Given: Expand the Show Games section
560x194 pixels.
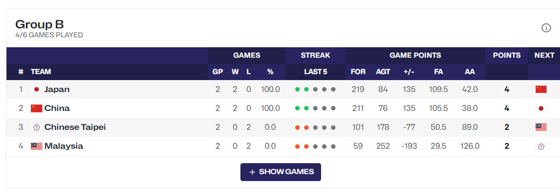Looking at the screenshot, I should click(x=281, y=172).
